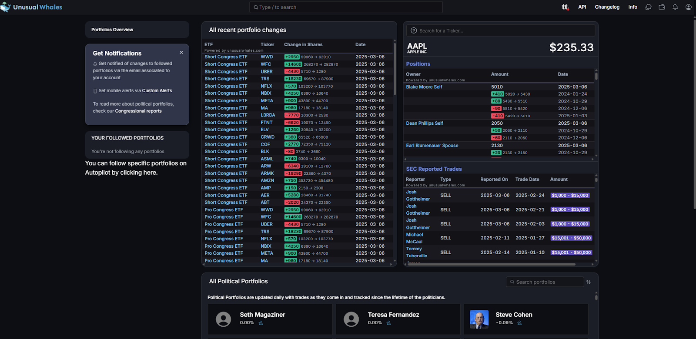Click the Positions section heading

click(418, 64)
